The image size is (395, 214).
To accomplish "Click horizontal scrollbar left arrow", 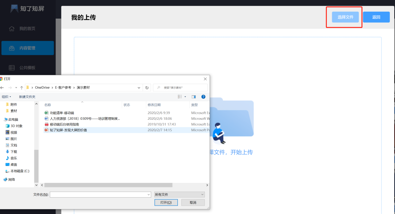I will (42, 185).
